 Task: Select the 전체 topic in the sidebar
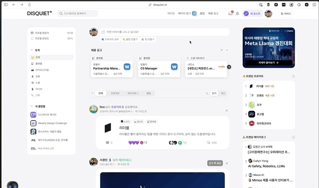point(51,58)
